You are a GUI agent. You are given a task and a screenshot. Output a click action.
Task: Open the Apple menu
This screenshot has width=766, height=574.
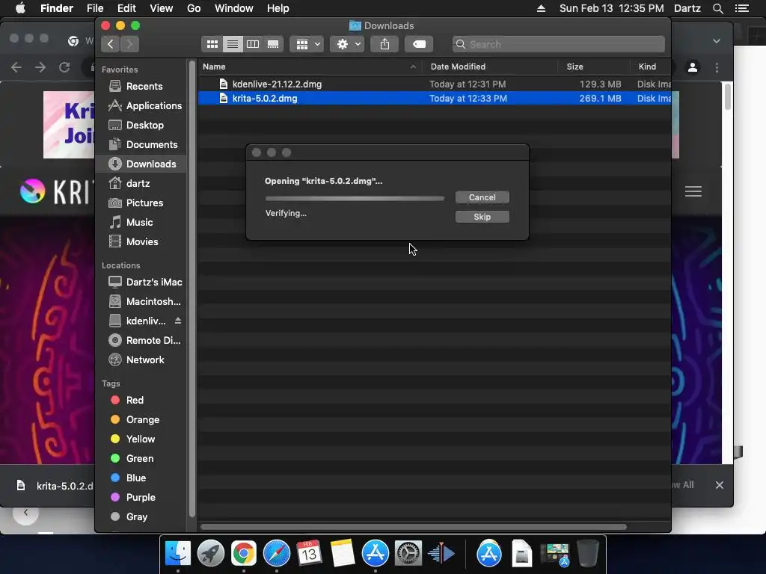20,8
